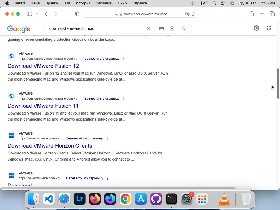280x210 pixels.
Task: Open the Apple menu
Action: point(7,3)
